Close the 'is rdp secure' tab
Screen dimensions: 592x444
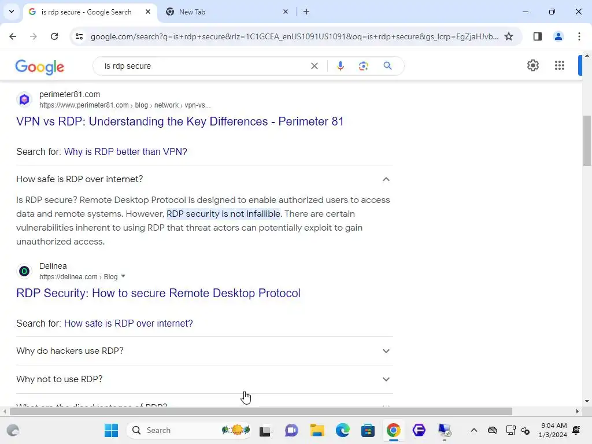(148, 12)
